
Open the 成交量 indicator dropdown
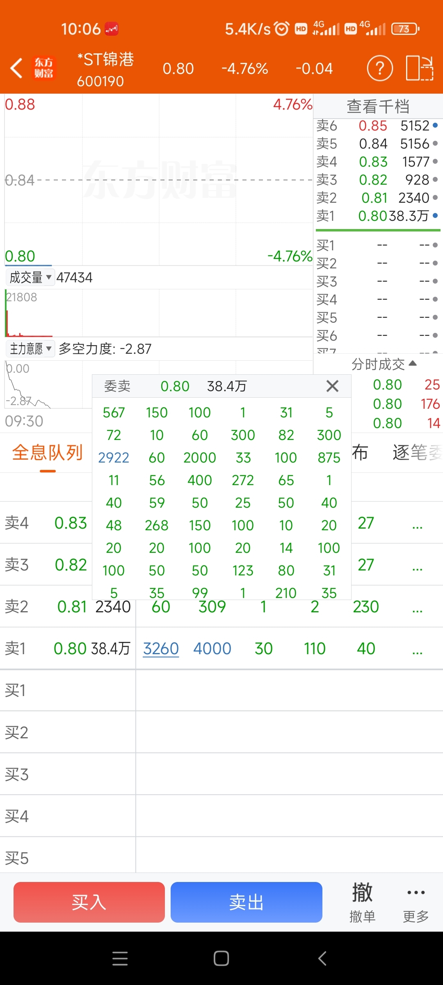(30, 277)
